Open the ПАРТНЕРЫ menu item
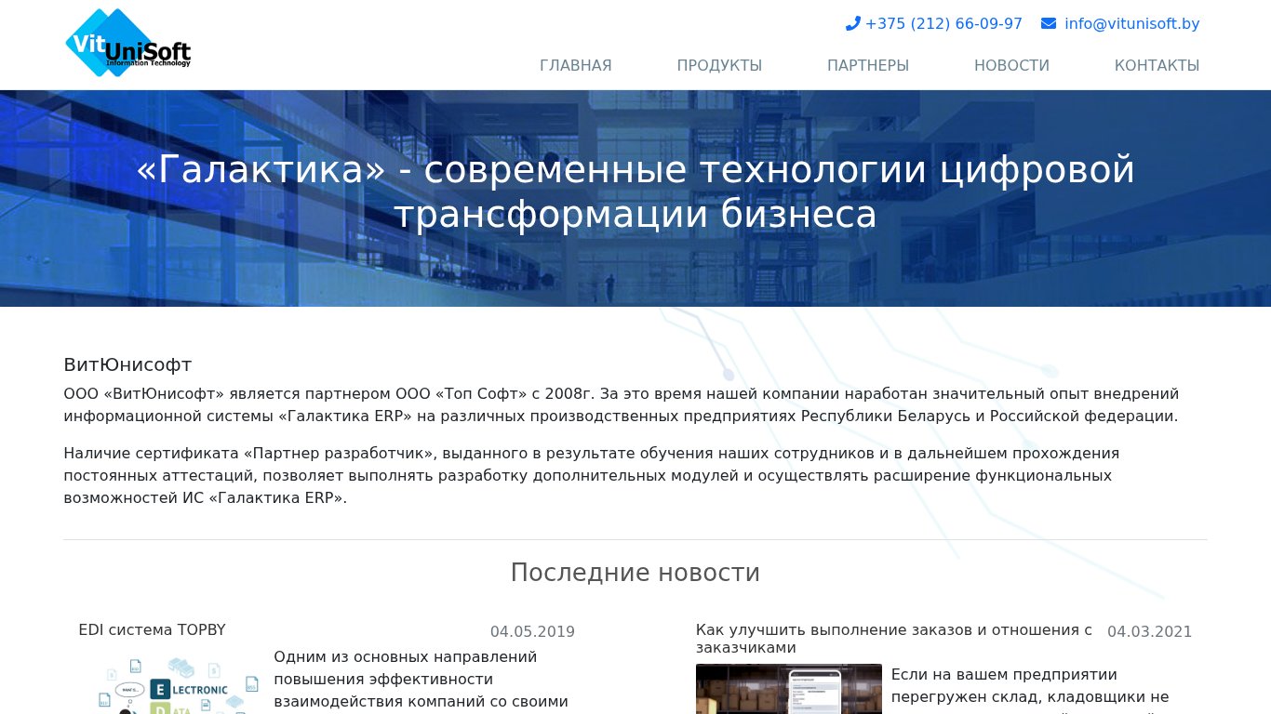Image resolution: width=1271 pixels, height=714 pixels. pyautogui.click(x=868, y=66)
